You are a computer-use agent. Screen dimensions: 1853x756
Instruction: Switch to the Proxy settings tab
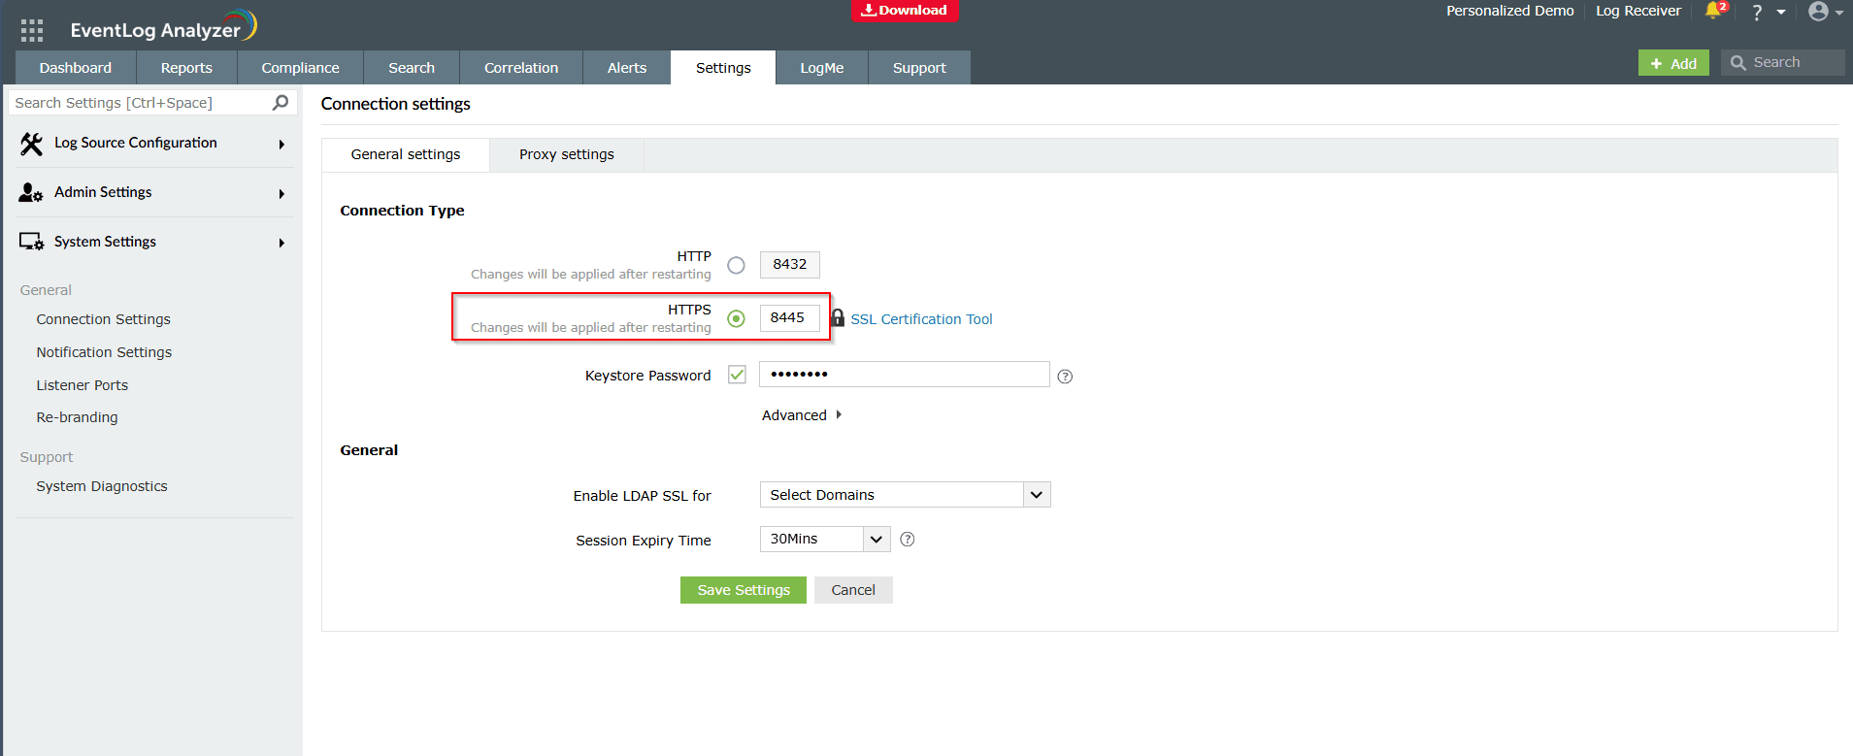pyautogui.click(x=566, y=155)
